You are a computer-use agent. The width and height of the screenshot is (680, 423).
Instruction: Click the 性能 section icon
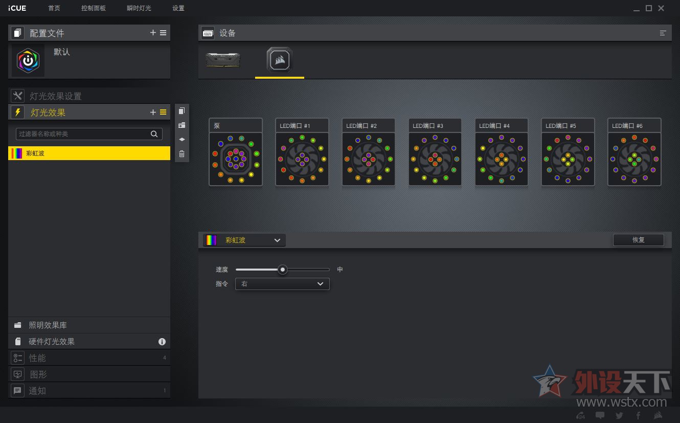tap(18, 358)
